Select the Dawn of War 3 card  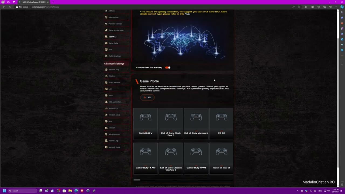(221, 158)
